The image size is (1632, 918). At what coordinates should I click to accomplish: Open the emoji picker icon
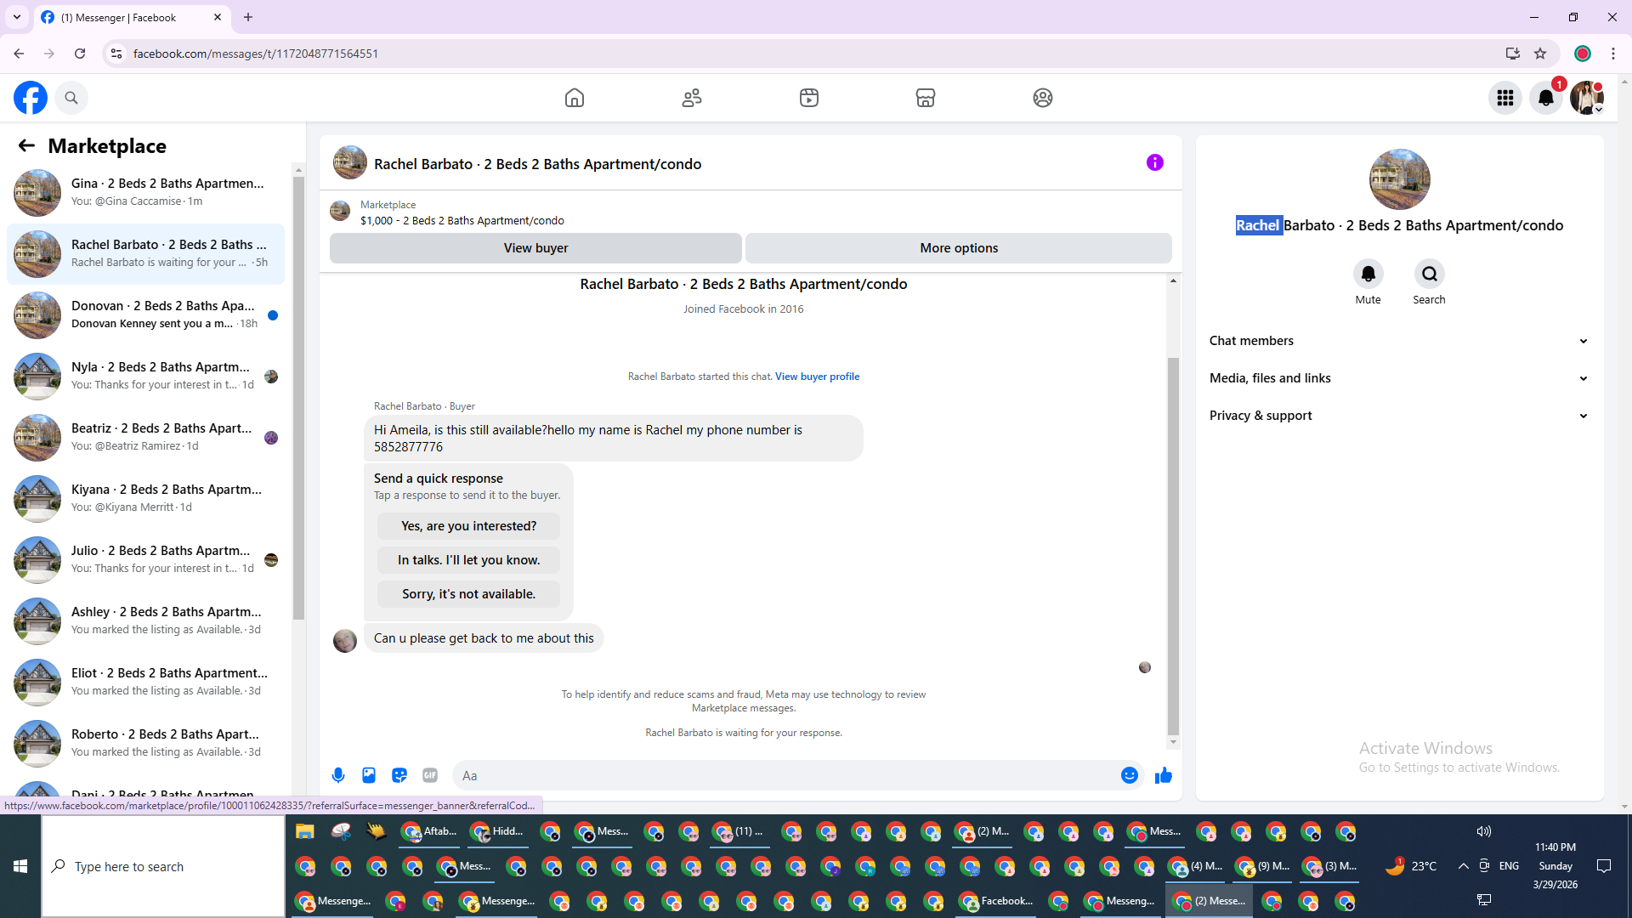1130,775
